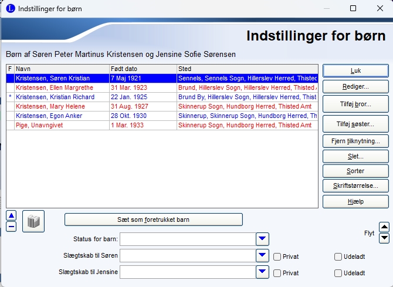Image resolution: width=393 pixels, height=287 pixels.
Task: Expand the Slægtskab til Jensine dropdown
Action: (262, 272)
